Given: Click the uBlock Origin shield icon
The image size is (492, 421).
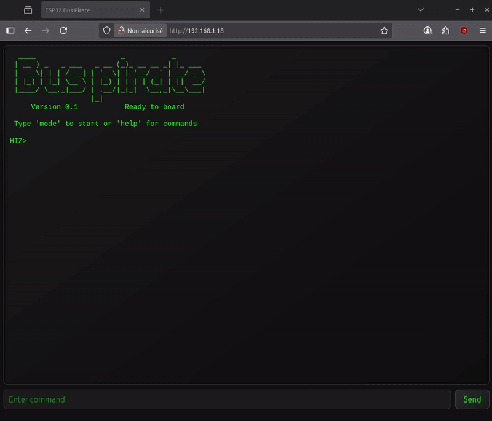Looking at the screenshot, I should pos(464,31).
